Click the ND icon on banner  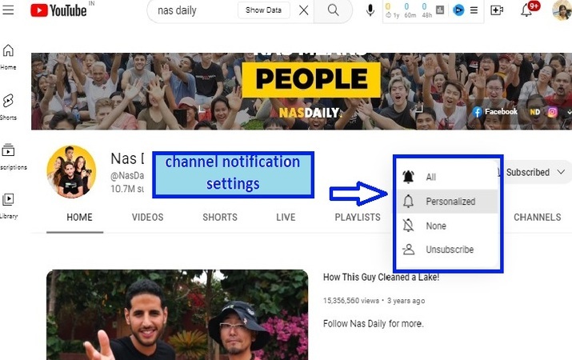534,112
